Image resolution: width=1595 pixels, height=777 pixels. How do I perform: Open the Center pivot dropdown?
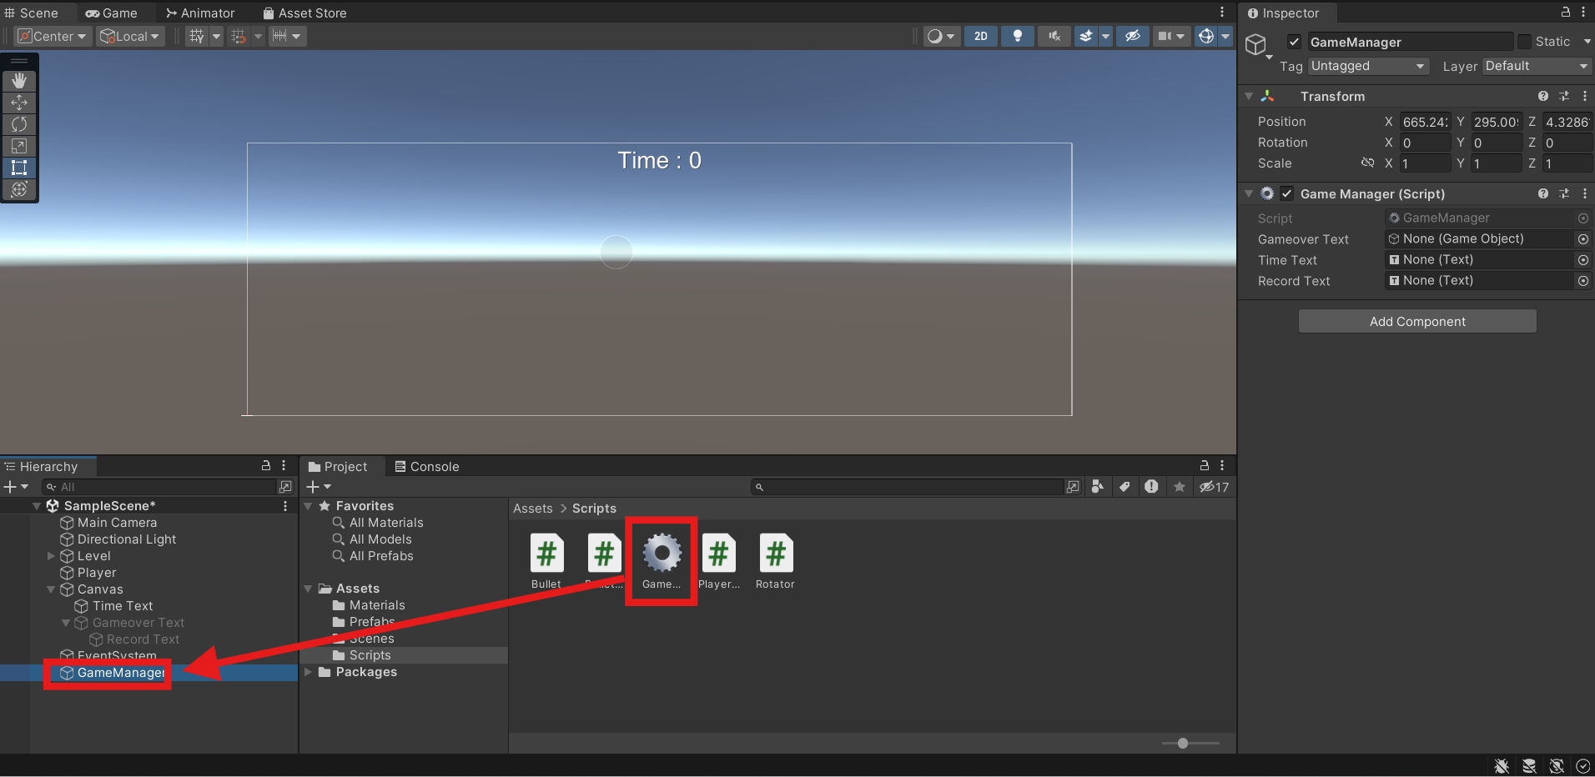[x=53, y=36]
